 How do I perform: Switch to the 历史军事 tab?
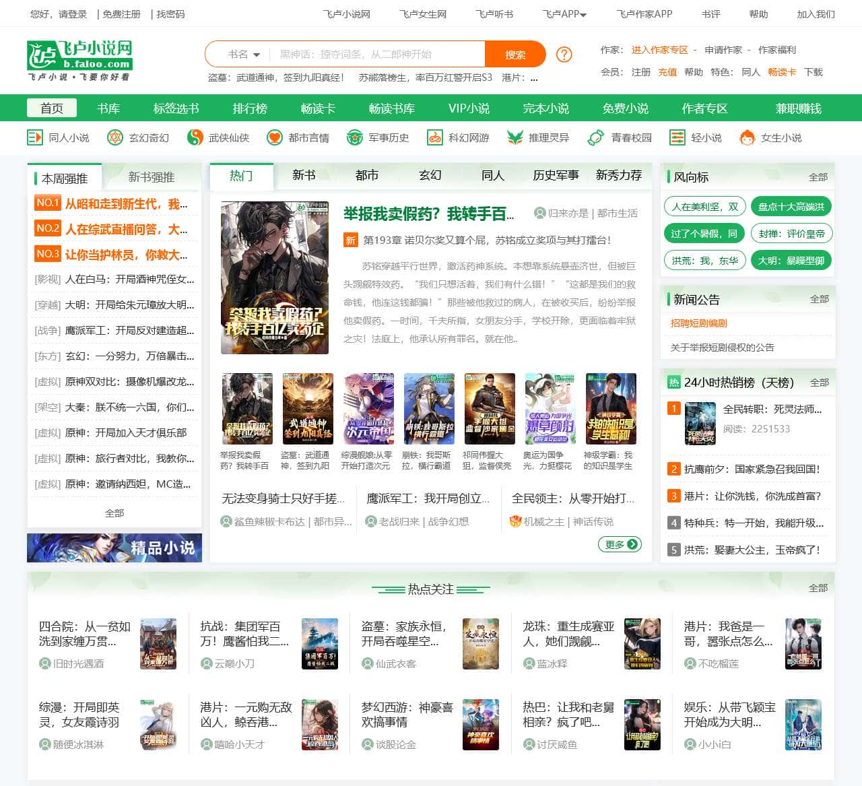point(556,175)
